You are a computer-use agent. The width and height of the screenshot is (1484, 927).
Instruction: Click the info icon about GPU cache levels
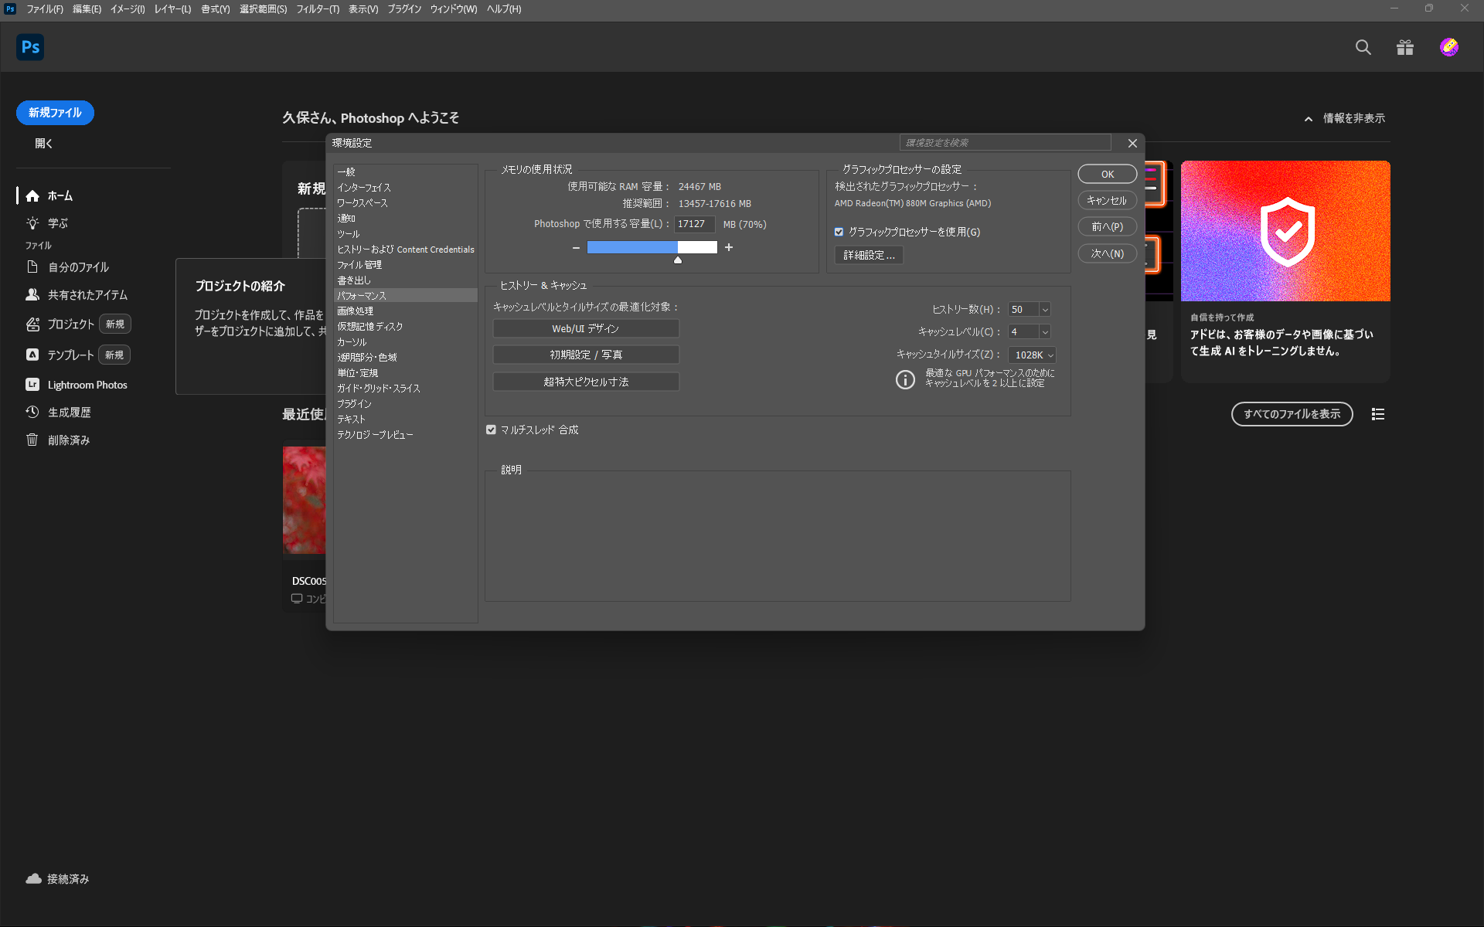point(905,379)
